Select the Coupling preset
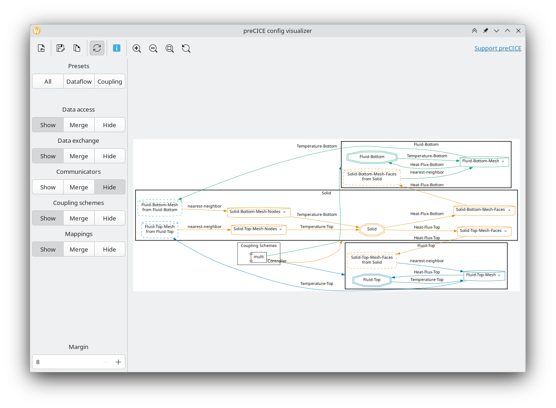This screenshot has height=408, width=556. tap(109, 81)
